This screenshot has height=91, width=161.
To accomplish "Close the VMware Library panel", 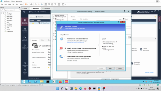I will point(20,8).
